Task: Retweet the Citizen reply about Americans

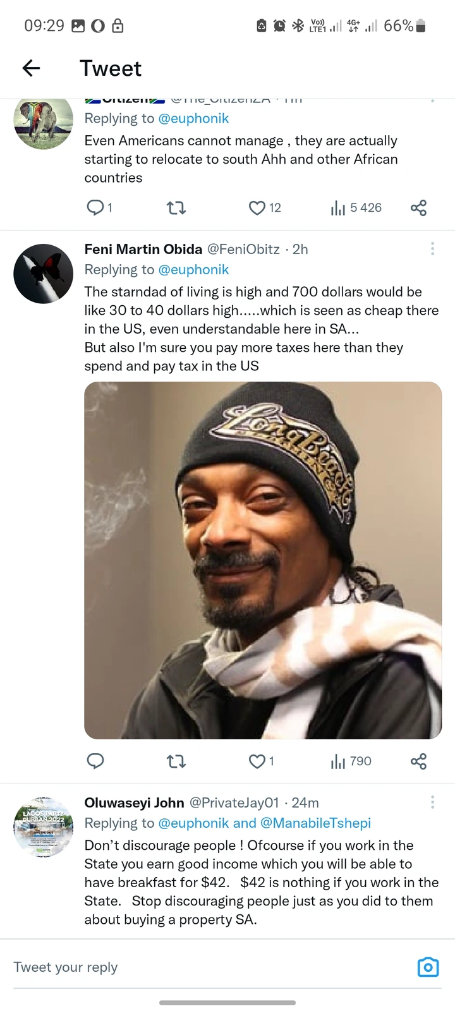Action: pos(176,207)
